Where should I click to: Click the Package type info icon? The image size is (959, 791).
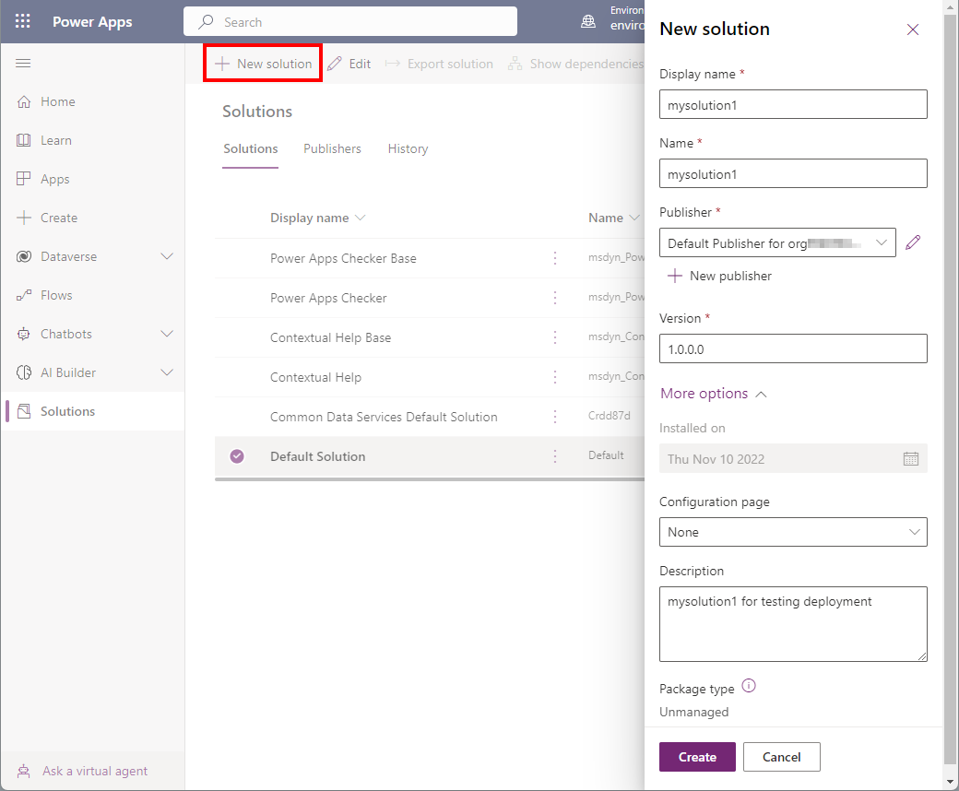(749, 687)
